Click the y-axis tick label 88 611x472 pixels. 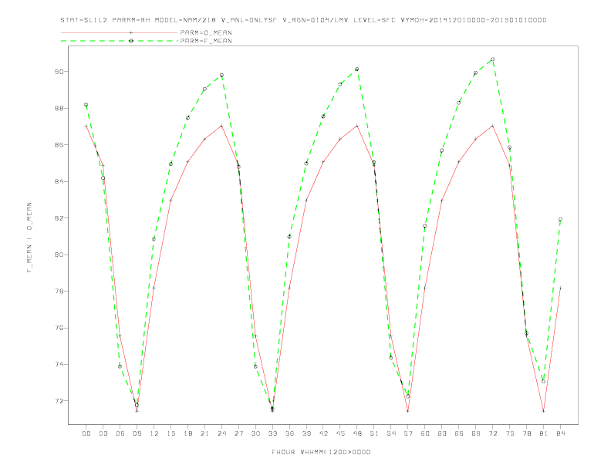click(x=59, y=108)
